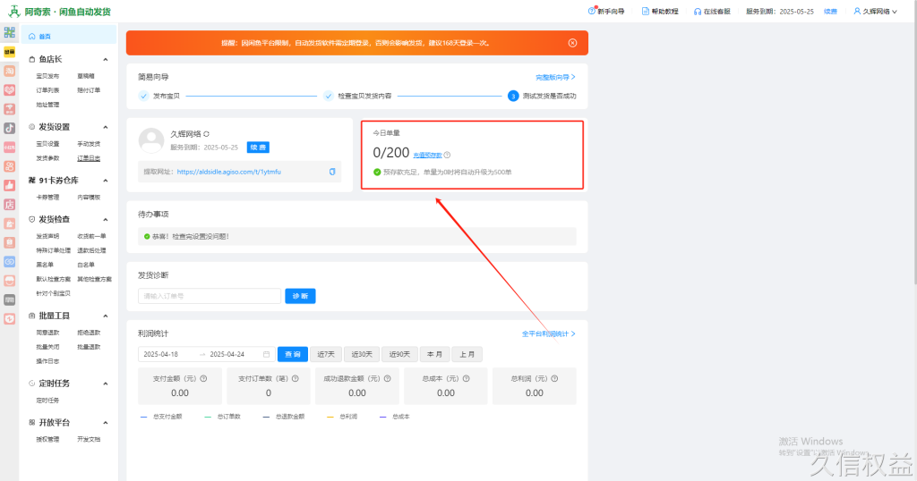Open 帮助教程 in the top bar
This screenshot has height=481, width=917.
click(x=660, y=11)
